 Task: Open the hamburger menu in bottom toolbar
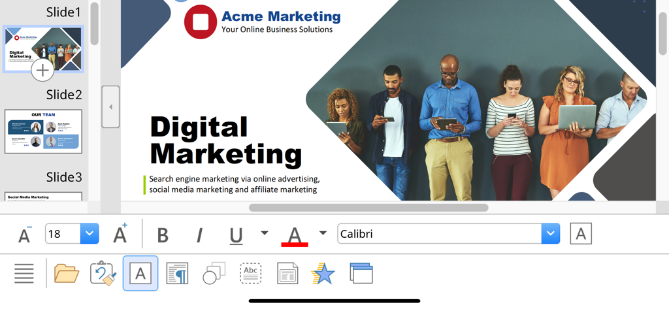[x=24, y=273]
